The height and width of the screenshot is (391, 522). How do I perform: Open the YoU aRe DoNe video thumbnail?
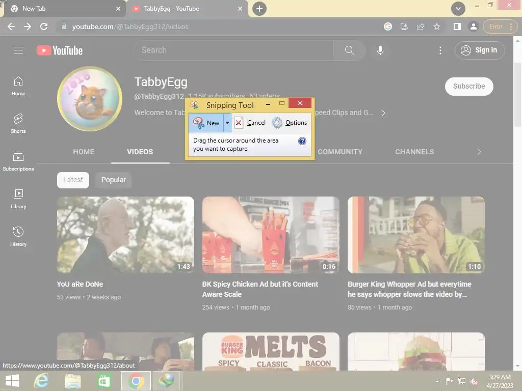click(x=125, y=235)
